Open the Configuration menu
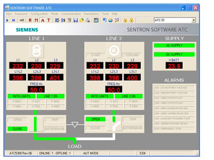Viewport: 214px width, 160px height. (x=39, y=14)
